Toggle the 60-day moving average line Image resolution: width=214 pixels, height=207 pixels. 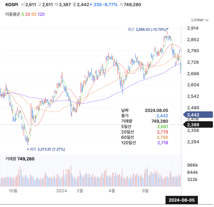coord(34,14)
